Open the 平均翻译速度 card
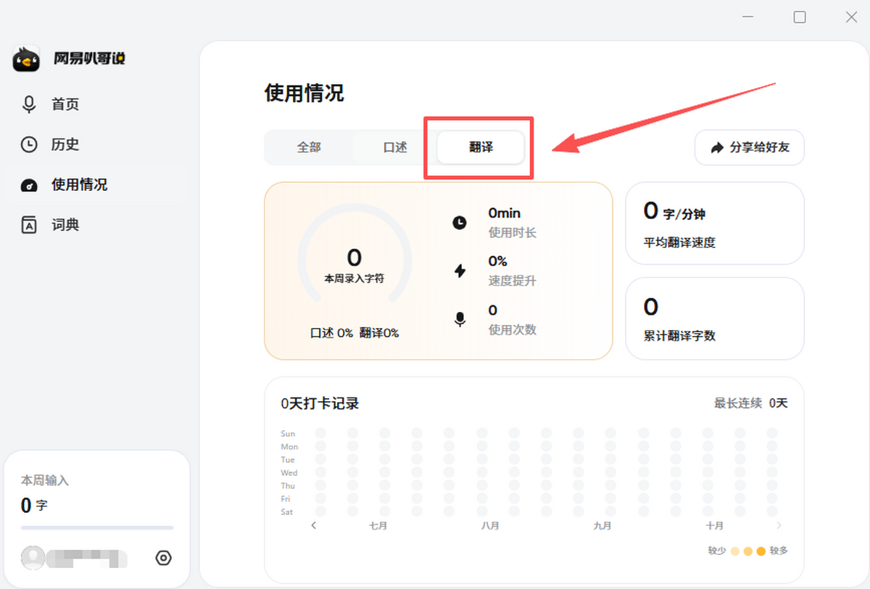This screenshot has width=870, height=589. (x=715, y=223)
